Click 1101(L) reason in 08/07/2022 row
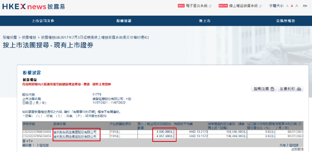 point(115,132)
